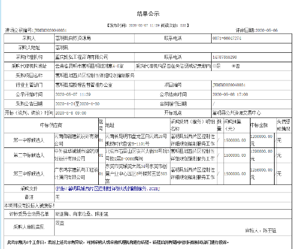Click third candidate's company 广东鸿宇建筑

point(76,174)
